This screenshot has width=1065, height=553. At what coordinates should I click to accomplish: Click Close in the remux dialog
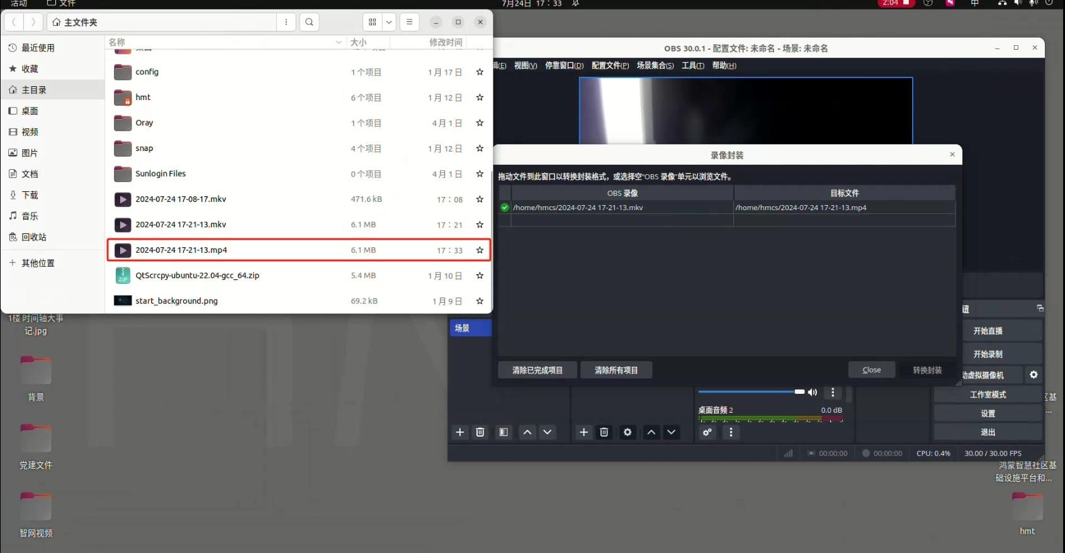[872, 370]
